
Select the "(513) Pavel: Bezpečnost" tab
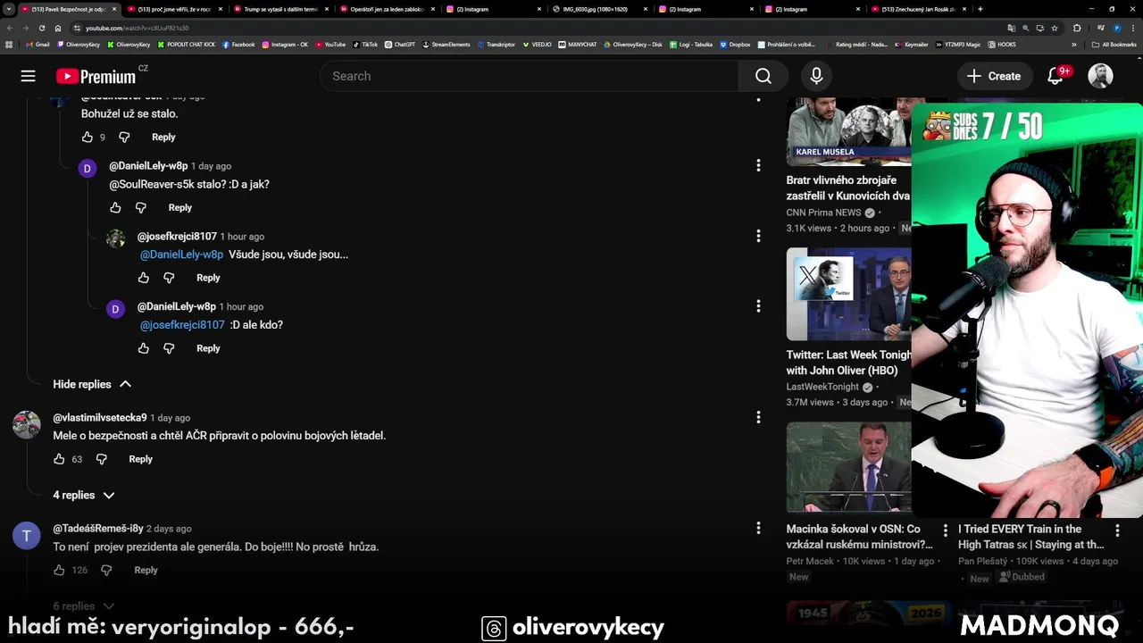pyautogui.click(x=68, y=9)
